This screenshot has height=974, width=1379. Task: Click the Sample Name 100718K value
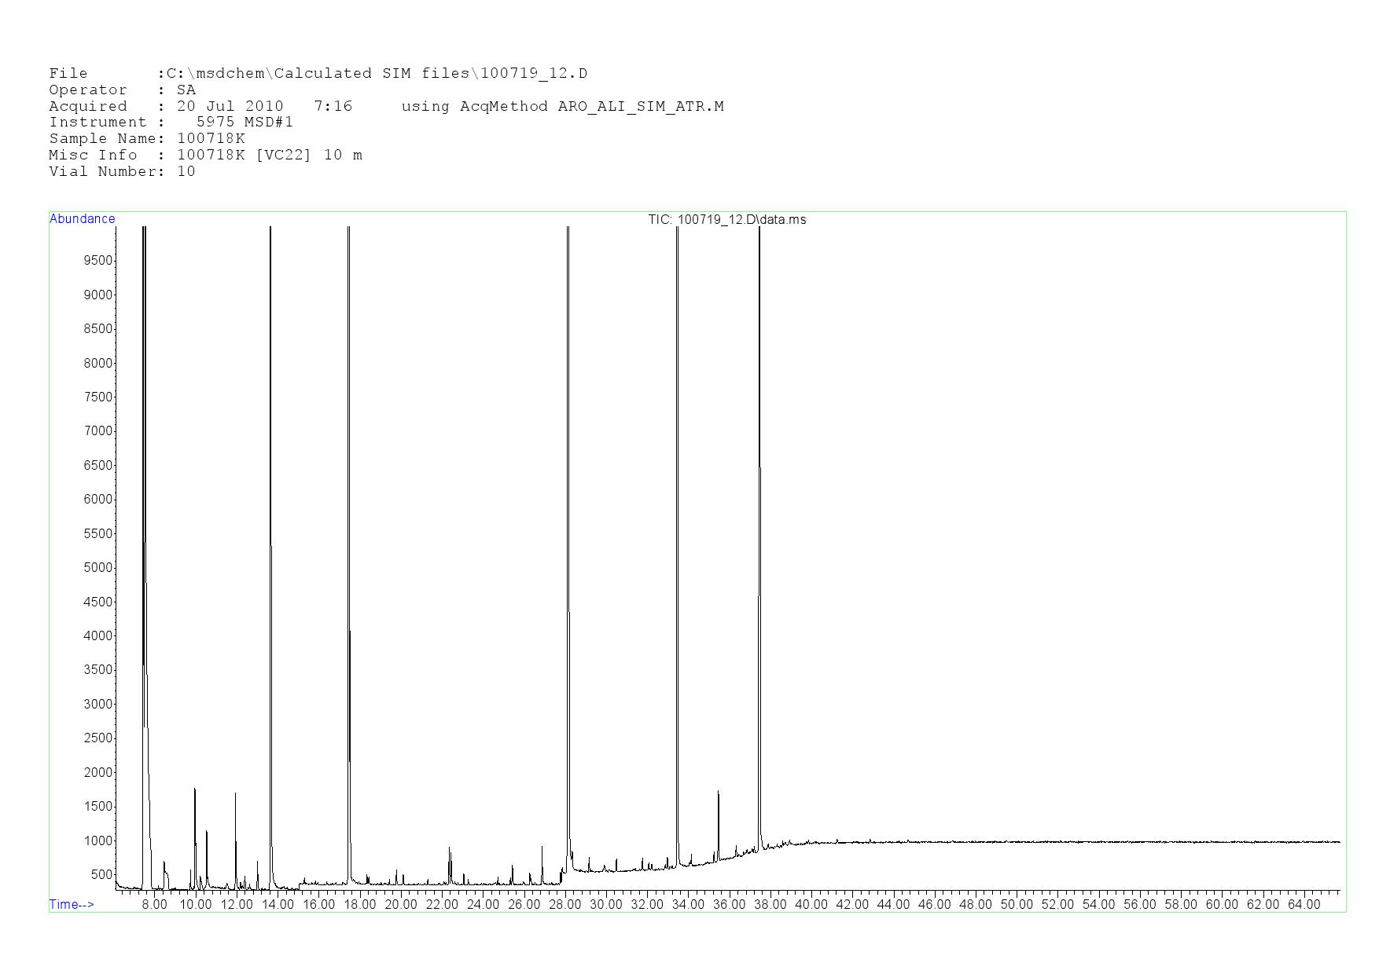point(211,138)
